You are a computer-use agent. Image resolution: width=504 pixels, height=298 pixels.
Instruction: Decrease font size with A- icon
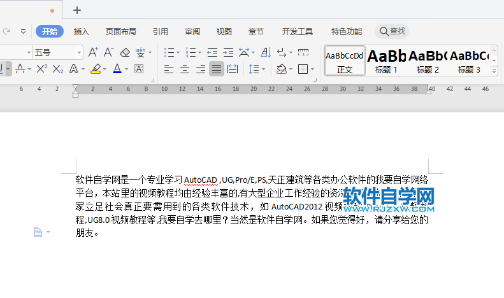pos(108,52)
